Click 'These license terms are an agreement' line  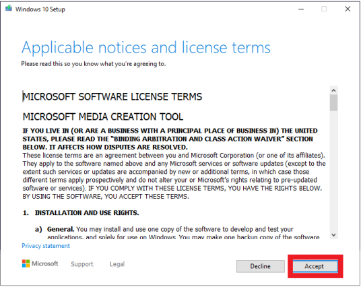(x=174, y=156)
